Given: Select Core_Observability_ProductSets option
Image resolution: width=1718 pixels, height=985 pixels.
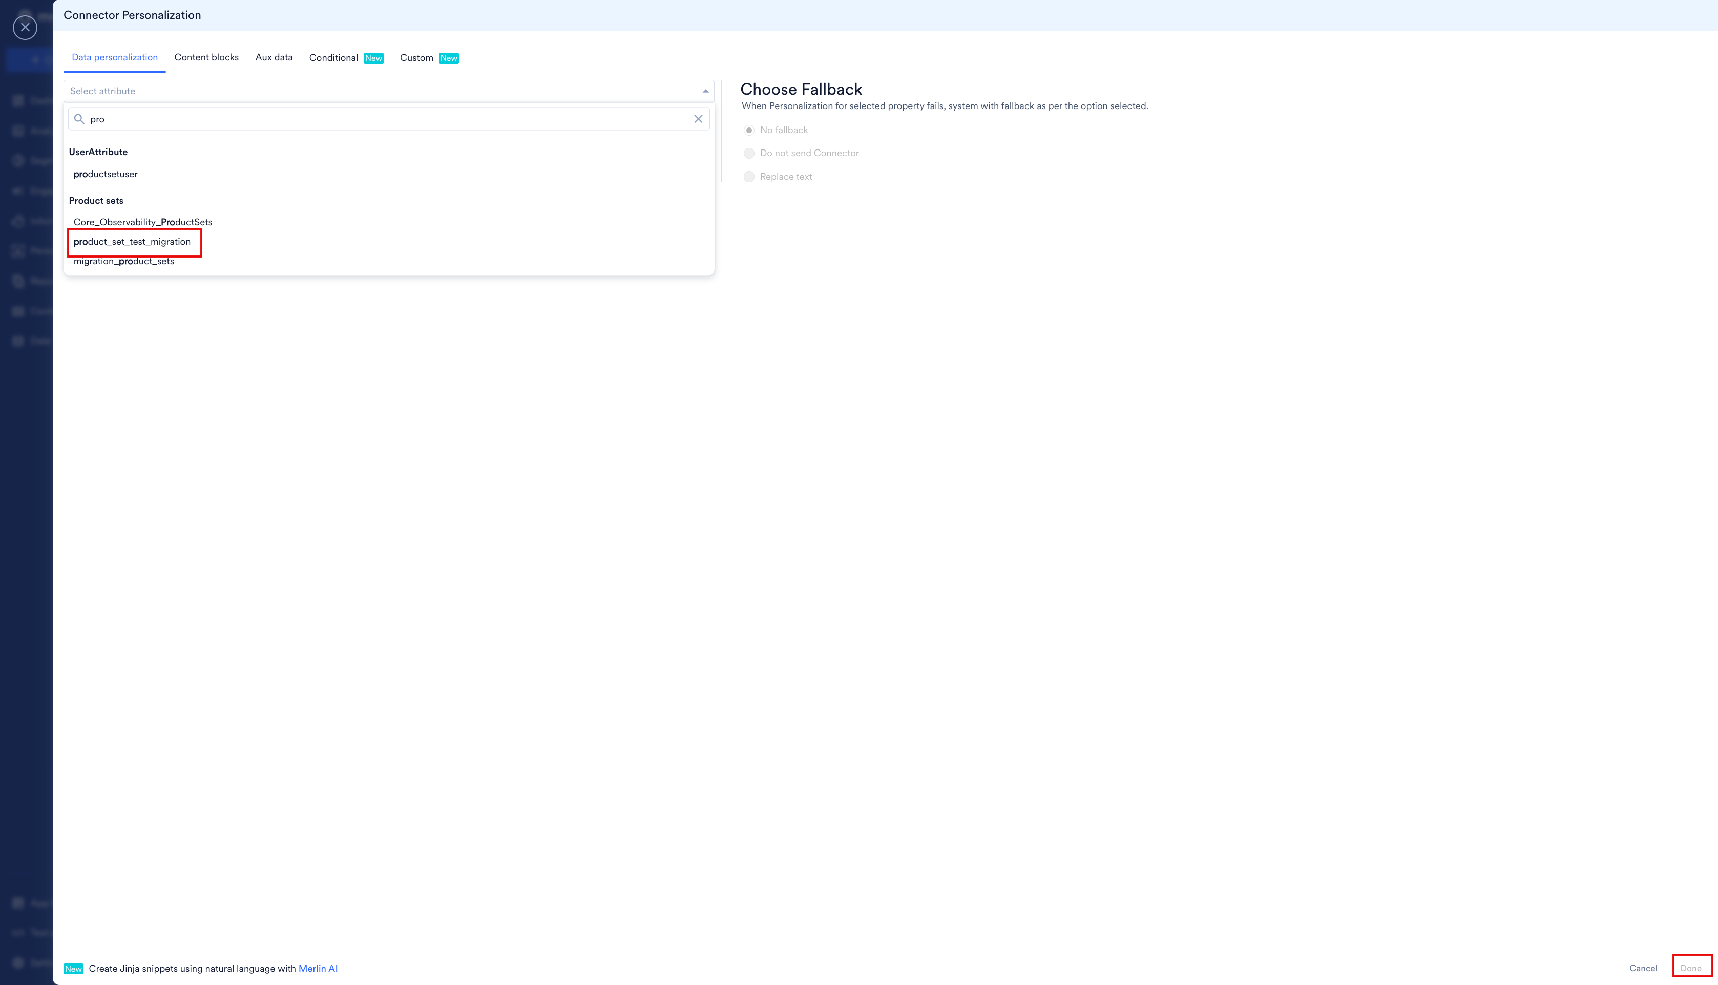Looking at the screenshot, I should 143,222.
